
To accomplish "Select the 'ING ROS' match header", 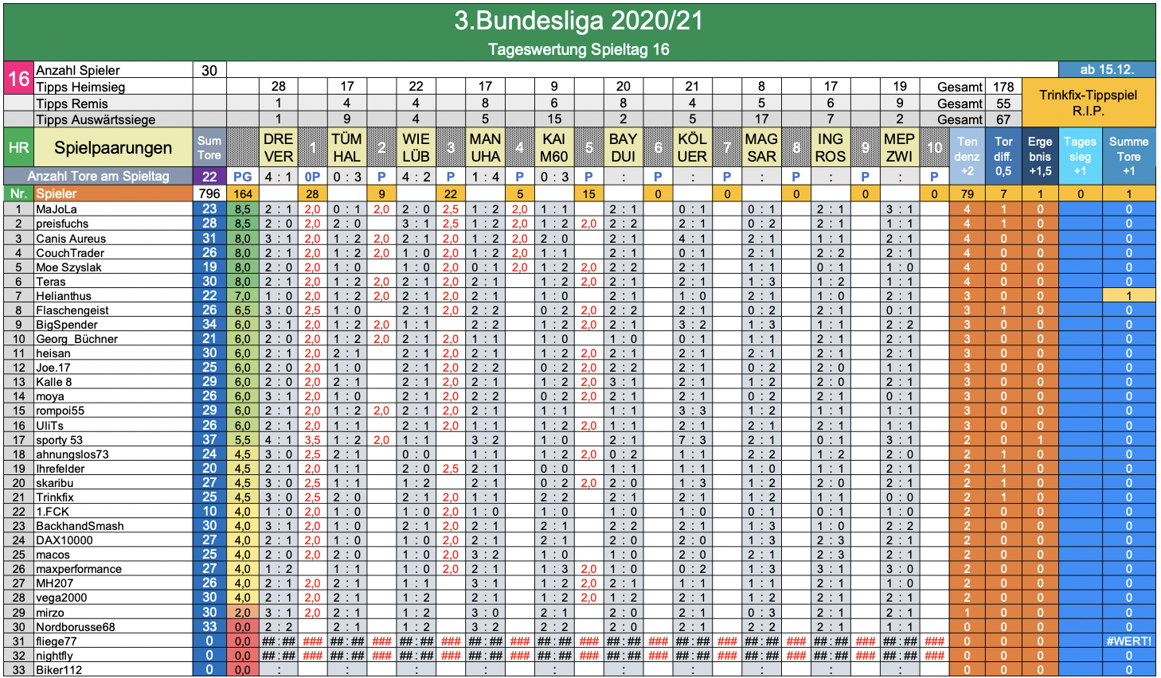I will 830,148.
